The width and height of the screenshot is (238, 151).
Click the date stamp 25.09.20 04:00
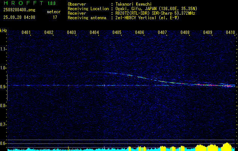click(x=19, y=17)
